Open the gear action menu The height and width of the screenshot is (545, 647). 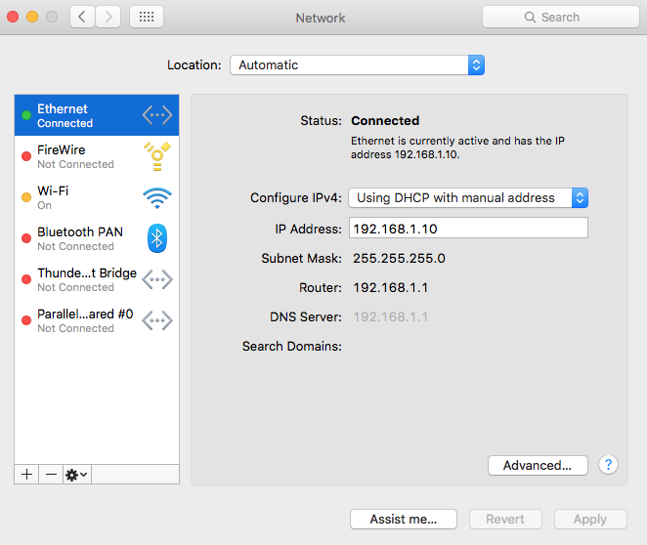pyautogui.click(x=77, y=475)
